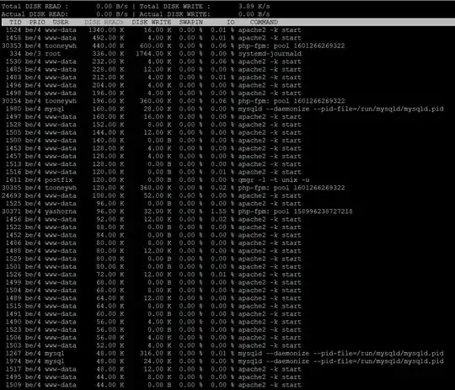This screenshot has height=390, width=455.
Task: Click TID 1974 mysqld row
Action: tap(13, 361)
